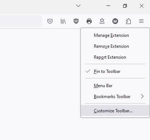Open the Library bookmarks icon
The height and width of the screenshot is (140, 150).
[63, 21]
